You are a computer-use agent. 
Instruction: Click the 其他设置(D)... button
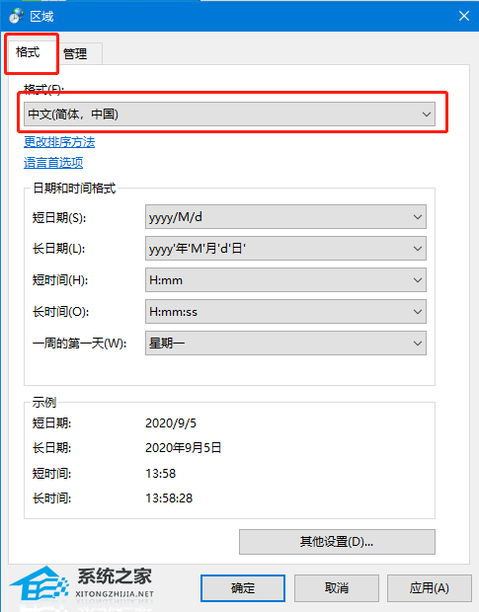[337, 542]
